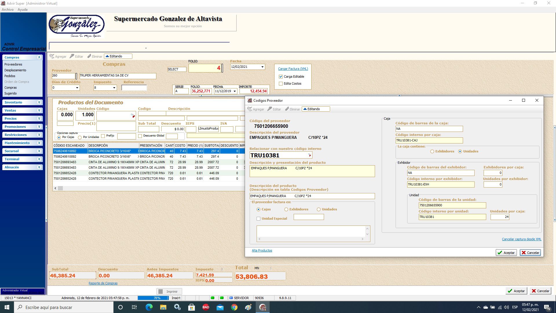Click Eliminar in Codigos Proveedor dialog

tap(292, 109)
